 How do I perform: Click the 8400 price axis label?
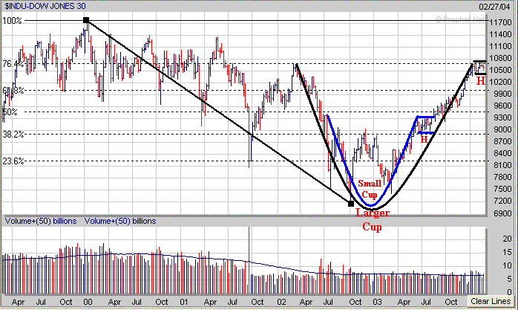coord(502,153)
